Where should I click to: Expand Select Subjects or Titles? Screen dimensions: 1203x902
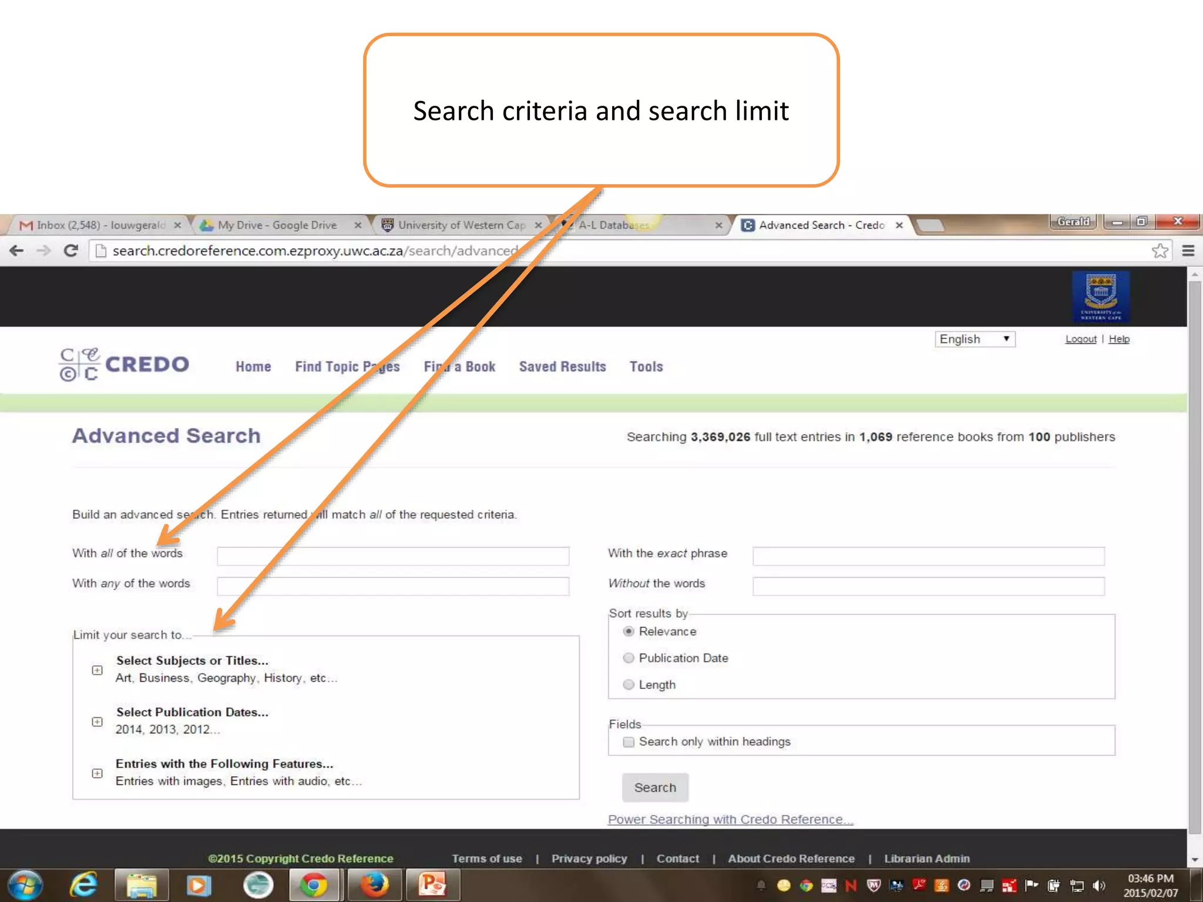pyautogui.click(x=98, y=670)
